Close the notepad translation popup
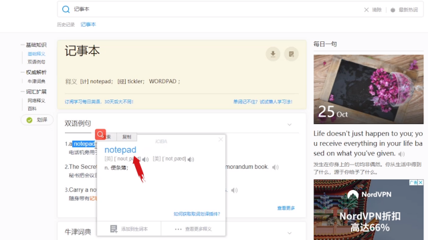The width and height of the screenshot is (428, 240). click(x=221, y=139)
